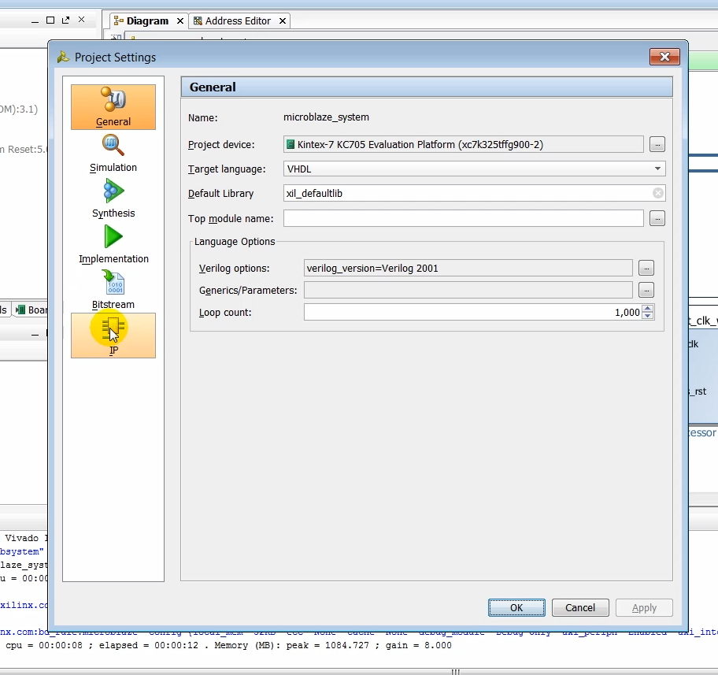718x675 pixels.
Task: Select the General settings category icon
Action: (113, 106)
